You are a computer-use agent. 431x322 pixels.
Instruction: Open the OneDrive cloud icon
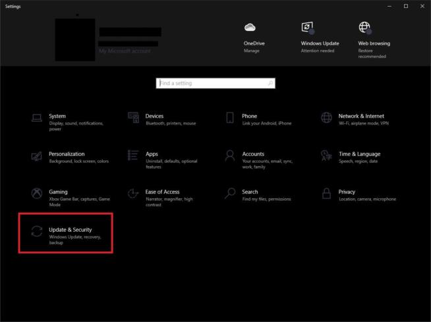point(250,28)
